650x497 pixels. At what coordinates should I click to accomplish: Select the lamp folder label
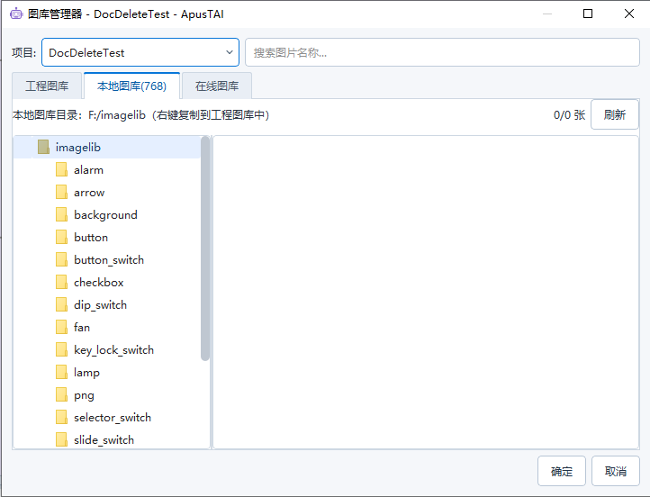[86, 373]
